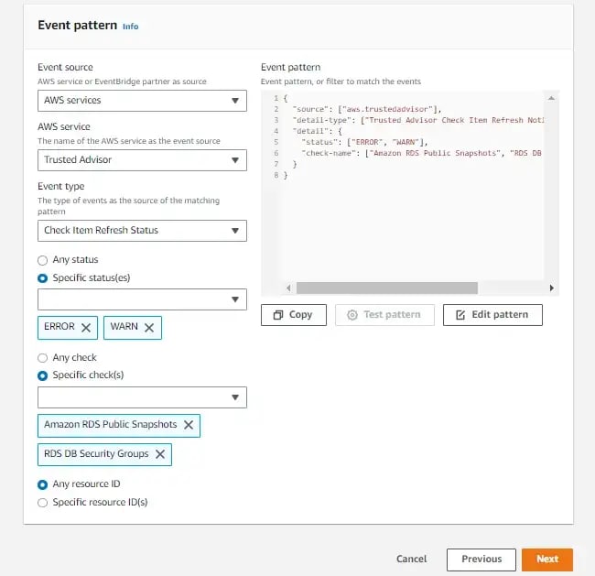The width and height of the screenshot is (595, 576).
Task: Click the "detail-type" line in pattern JSON
Action: coord(418,120)
